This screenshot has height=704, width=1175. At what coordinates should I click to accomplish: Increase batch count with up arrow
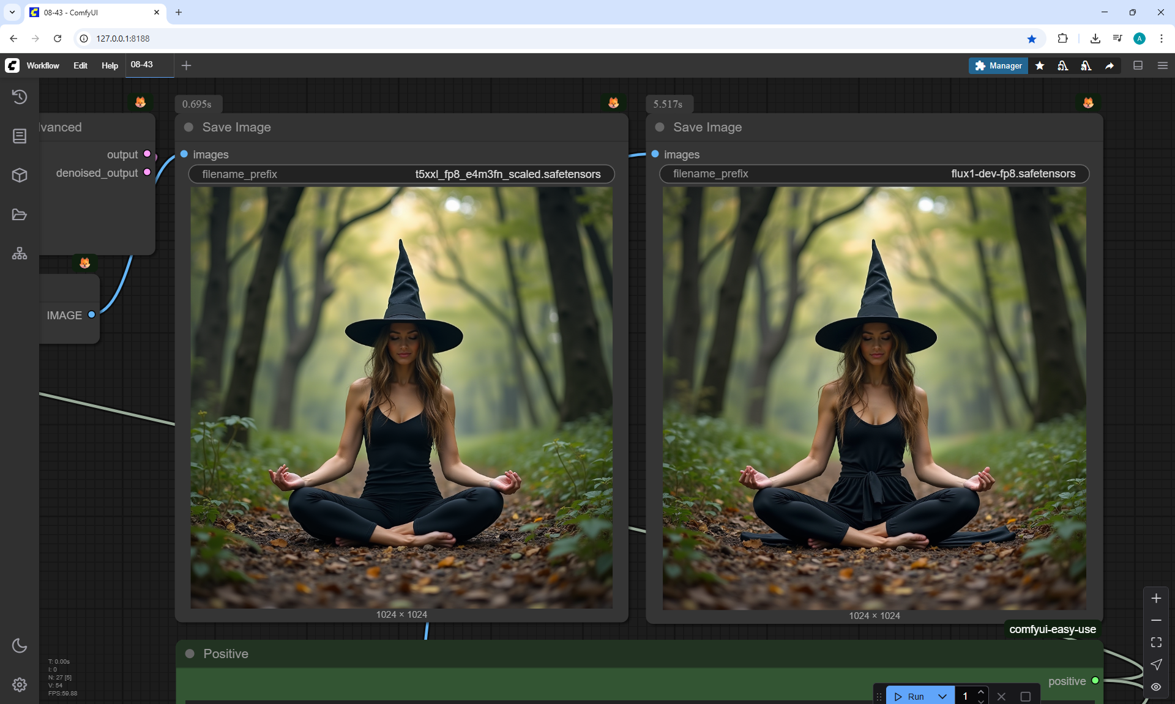981,692
